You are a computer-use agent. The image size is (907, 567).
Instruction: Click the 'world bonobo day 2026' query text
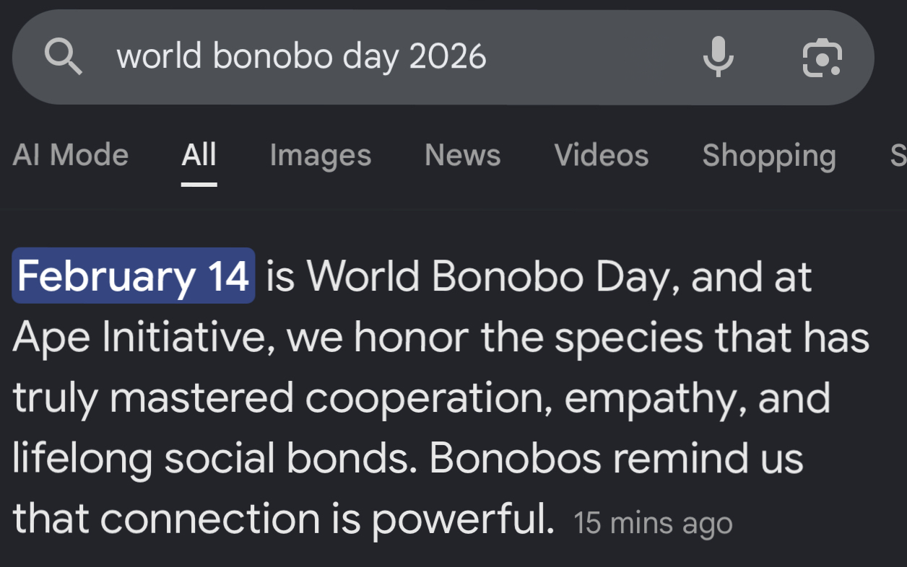click(x=301, y=57)
